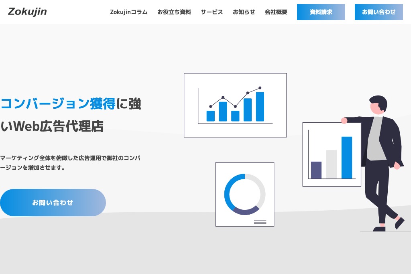
Task: Select the marketing description paragraph
Action: (70, 162)
